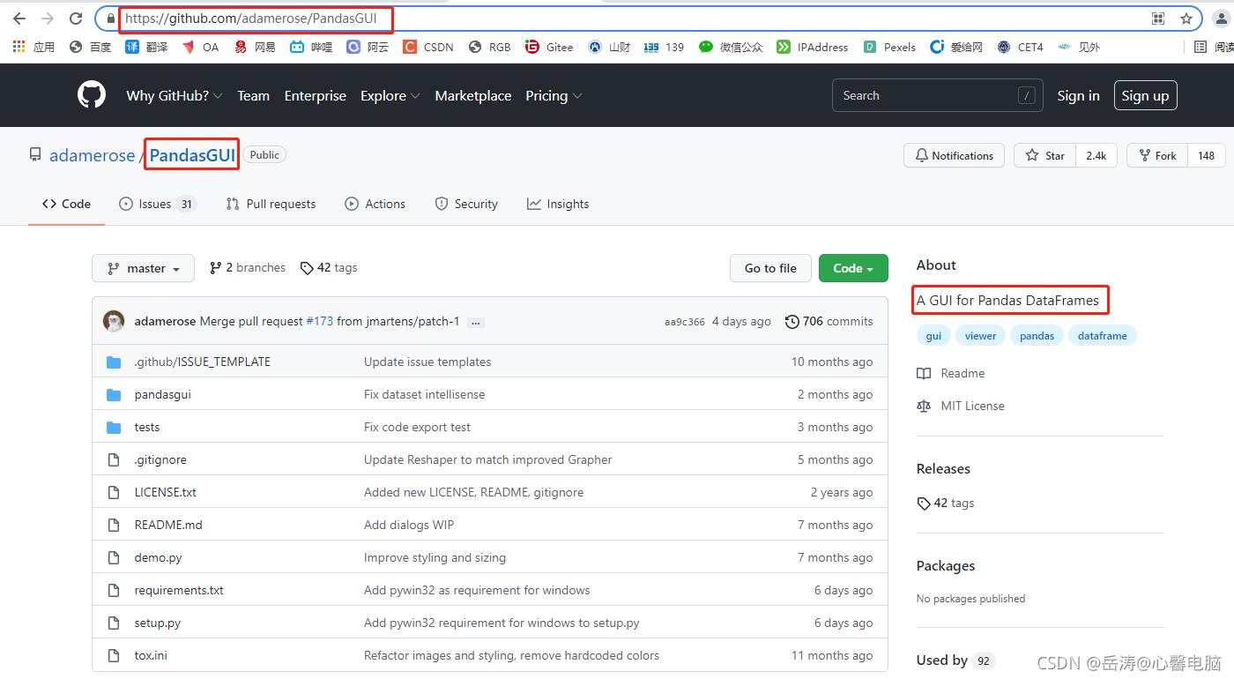Click the GitHub octocat logo
The image size is (1234, 679).
click(92, 95)
